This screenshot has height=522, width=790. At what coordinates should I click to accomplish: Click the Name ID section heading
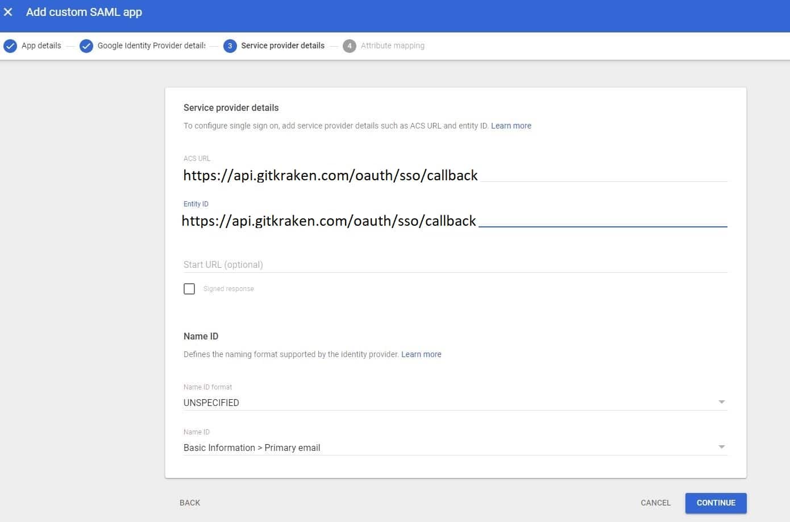coord(201,336)
